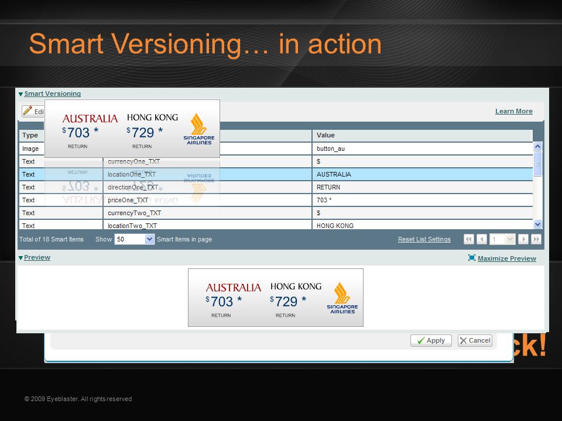Open the Smart Versioning section link
Image resolution: width=562 pixels, height=421 pixels.
(52, 94)
